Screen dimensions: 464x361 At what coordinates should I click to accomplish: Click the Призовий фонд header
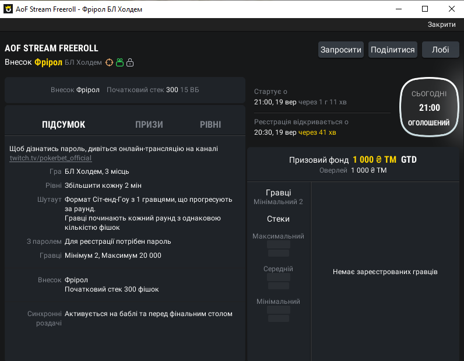[353, 160]
